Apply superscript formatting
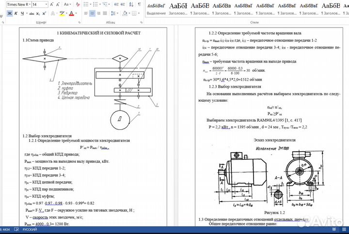Image resolution: width=349 pixels, height=234 pixels. click(44, 13)
